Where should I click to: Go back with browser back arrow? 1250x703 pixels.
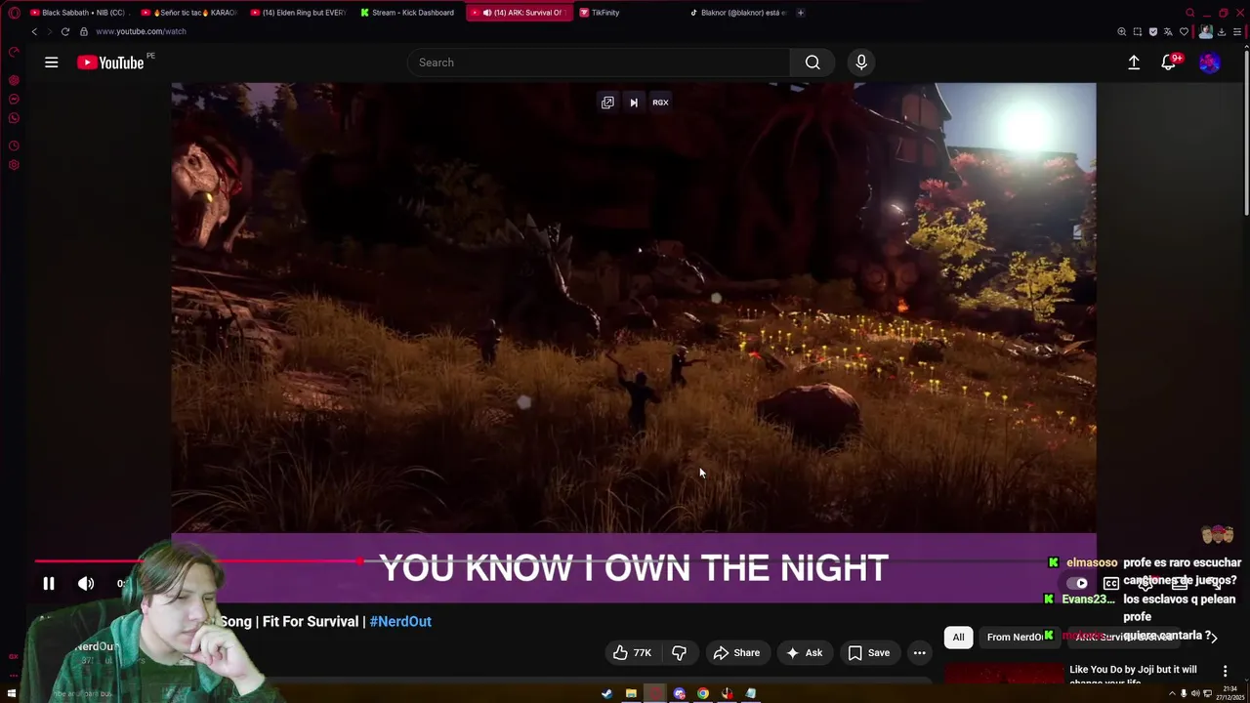(x=33, y=31)
